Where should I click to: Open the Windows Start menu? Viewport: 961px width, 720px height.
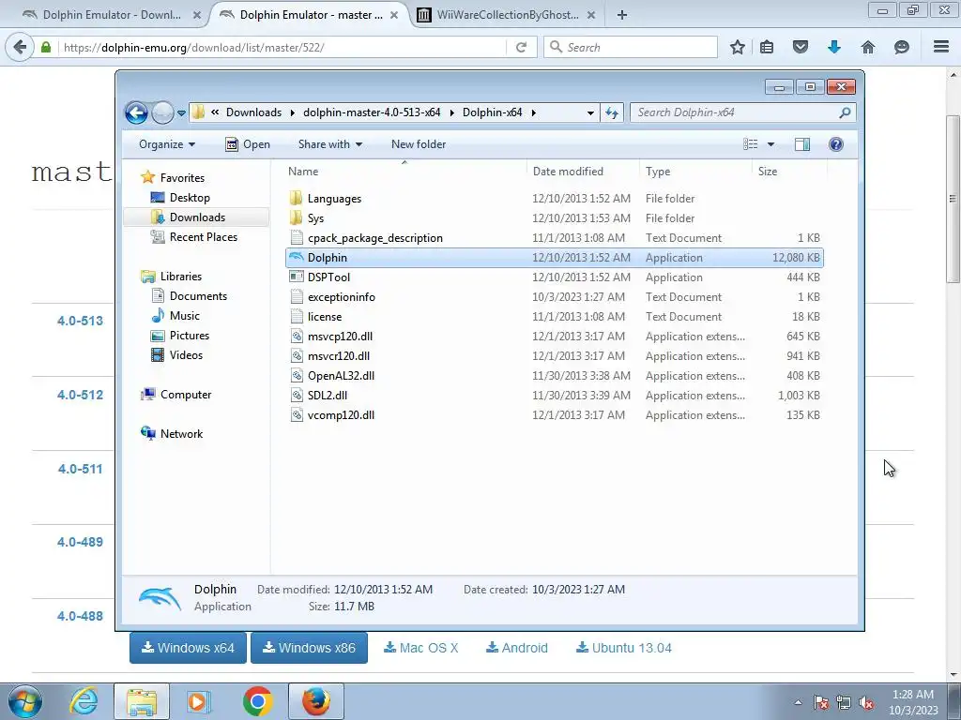click(25, 701)
